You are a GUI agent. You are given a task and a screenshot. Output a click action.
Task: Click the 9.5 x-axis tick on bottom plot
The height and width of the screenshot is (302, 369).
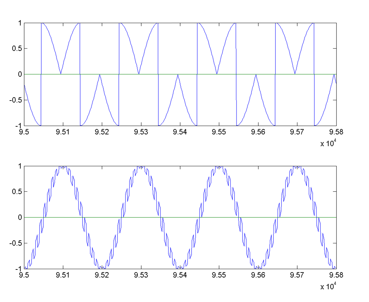click(24, 275)
